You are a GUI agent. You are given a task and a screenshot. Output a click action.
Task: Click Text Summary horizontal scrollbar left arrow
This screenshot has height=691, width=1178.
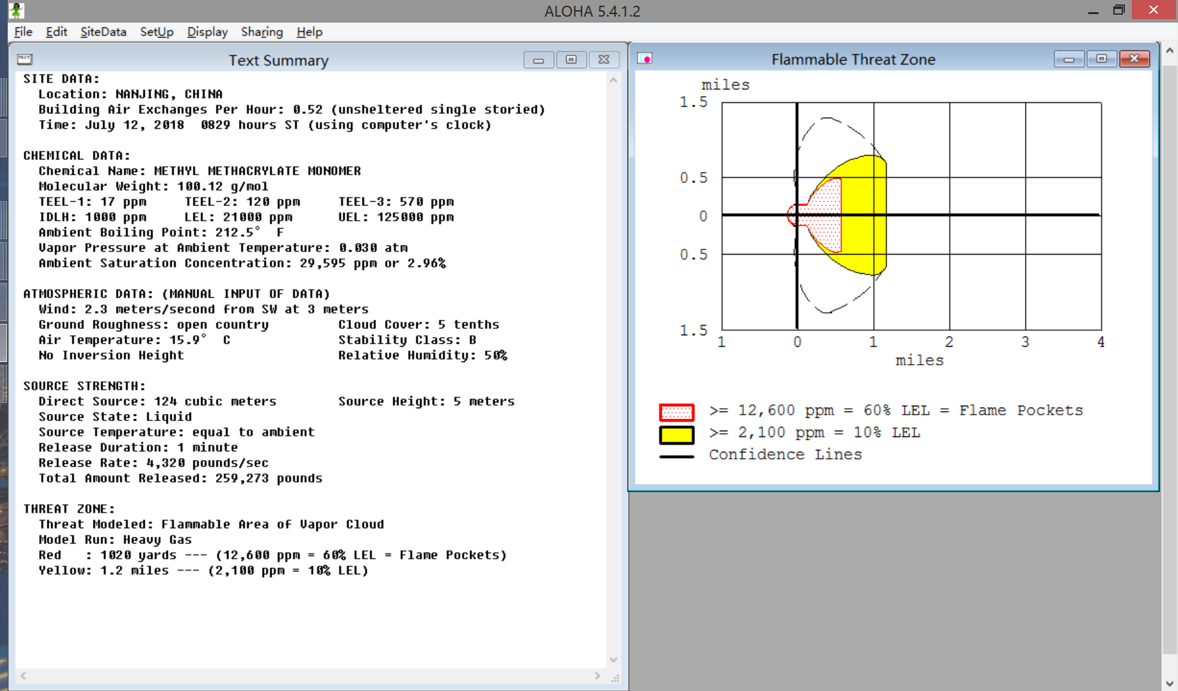24,676
